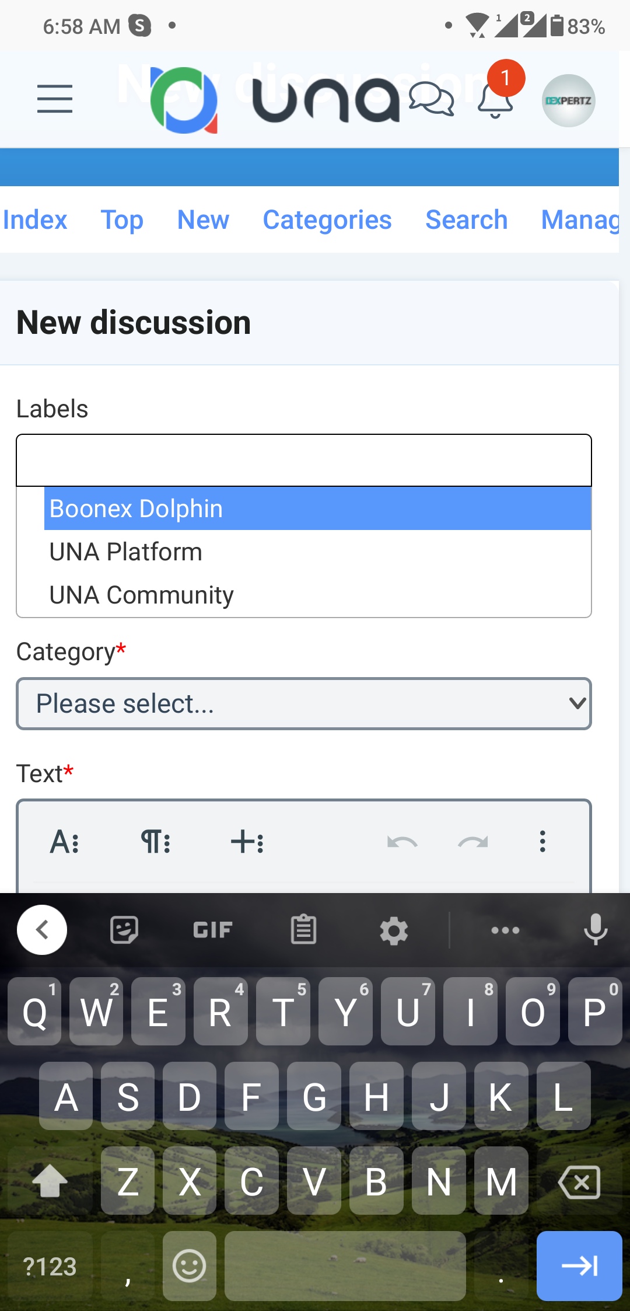This screenshot has width=630, height=1311.
Task: Open the notifications bell
Action: tap(495, 100)
